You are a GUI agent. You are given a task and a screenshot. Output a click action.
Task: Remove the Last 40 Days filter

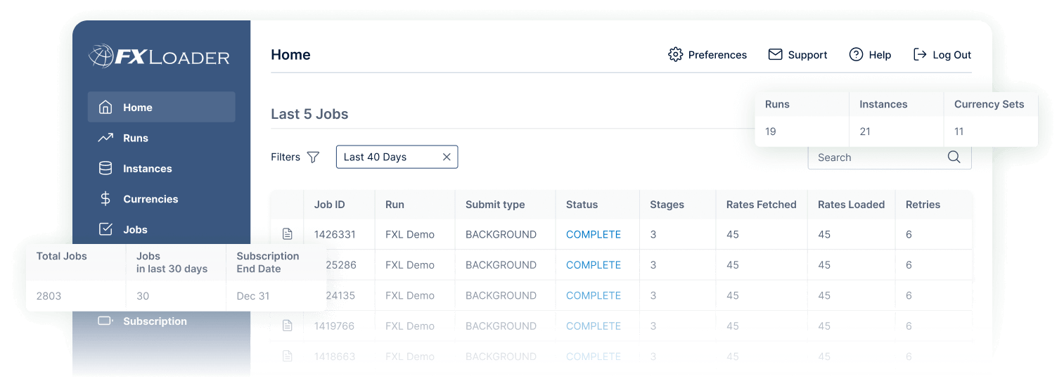point(446,158)
